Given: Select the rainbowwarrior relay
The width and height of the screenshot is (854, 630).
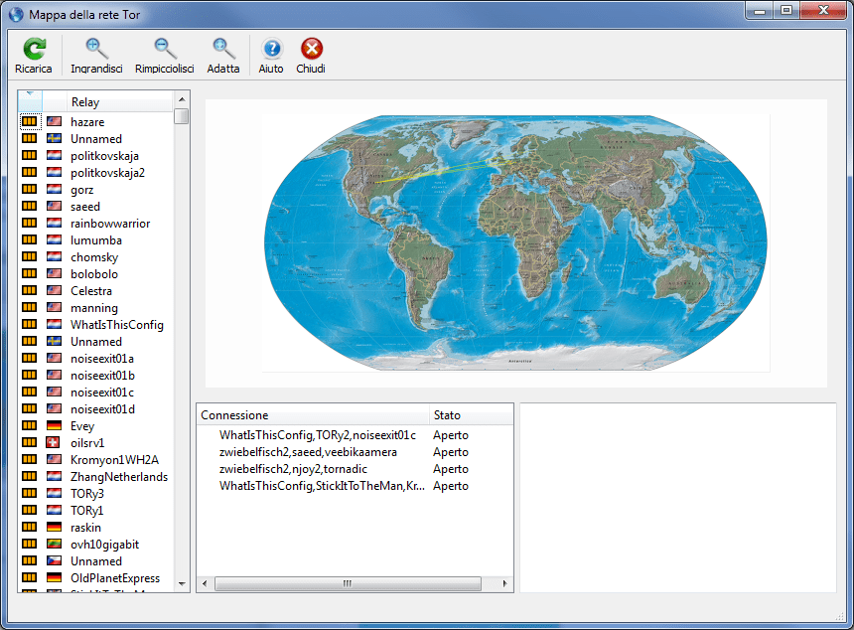Looking at the screenshot, I should click(110, 224).
